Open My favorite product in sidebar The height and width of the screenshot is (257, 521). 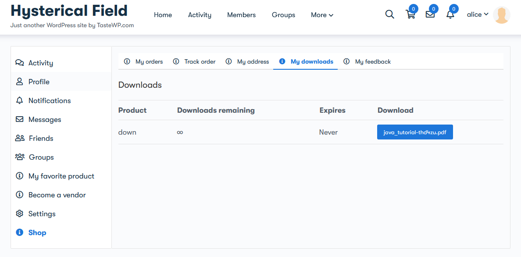pos(55,176)
